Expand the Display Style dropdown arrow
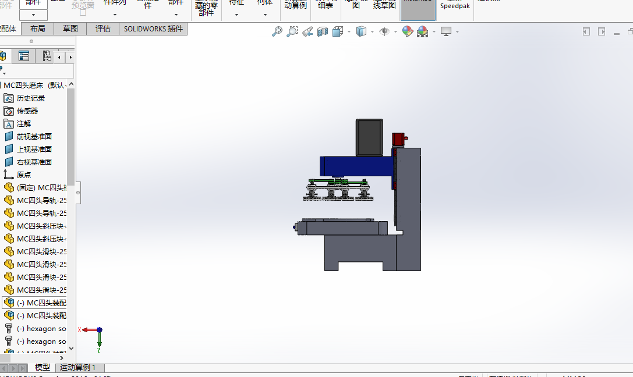Screen dimensions: 633x377 click(x=372, y=31)
